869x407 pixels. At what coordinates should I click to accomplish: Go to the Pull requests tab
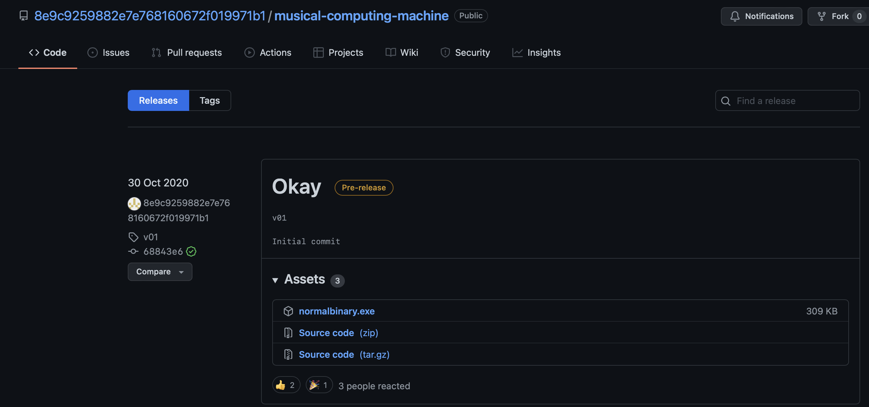point(187,53)
